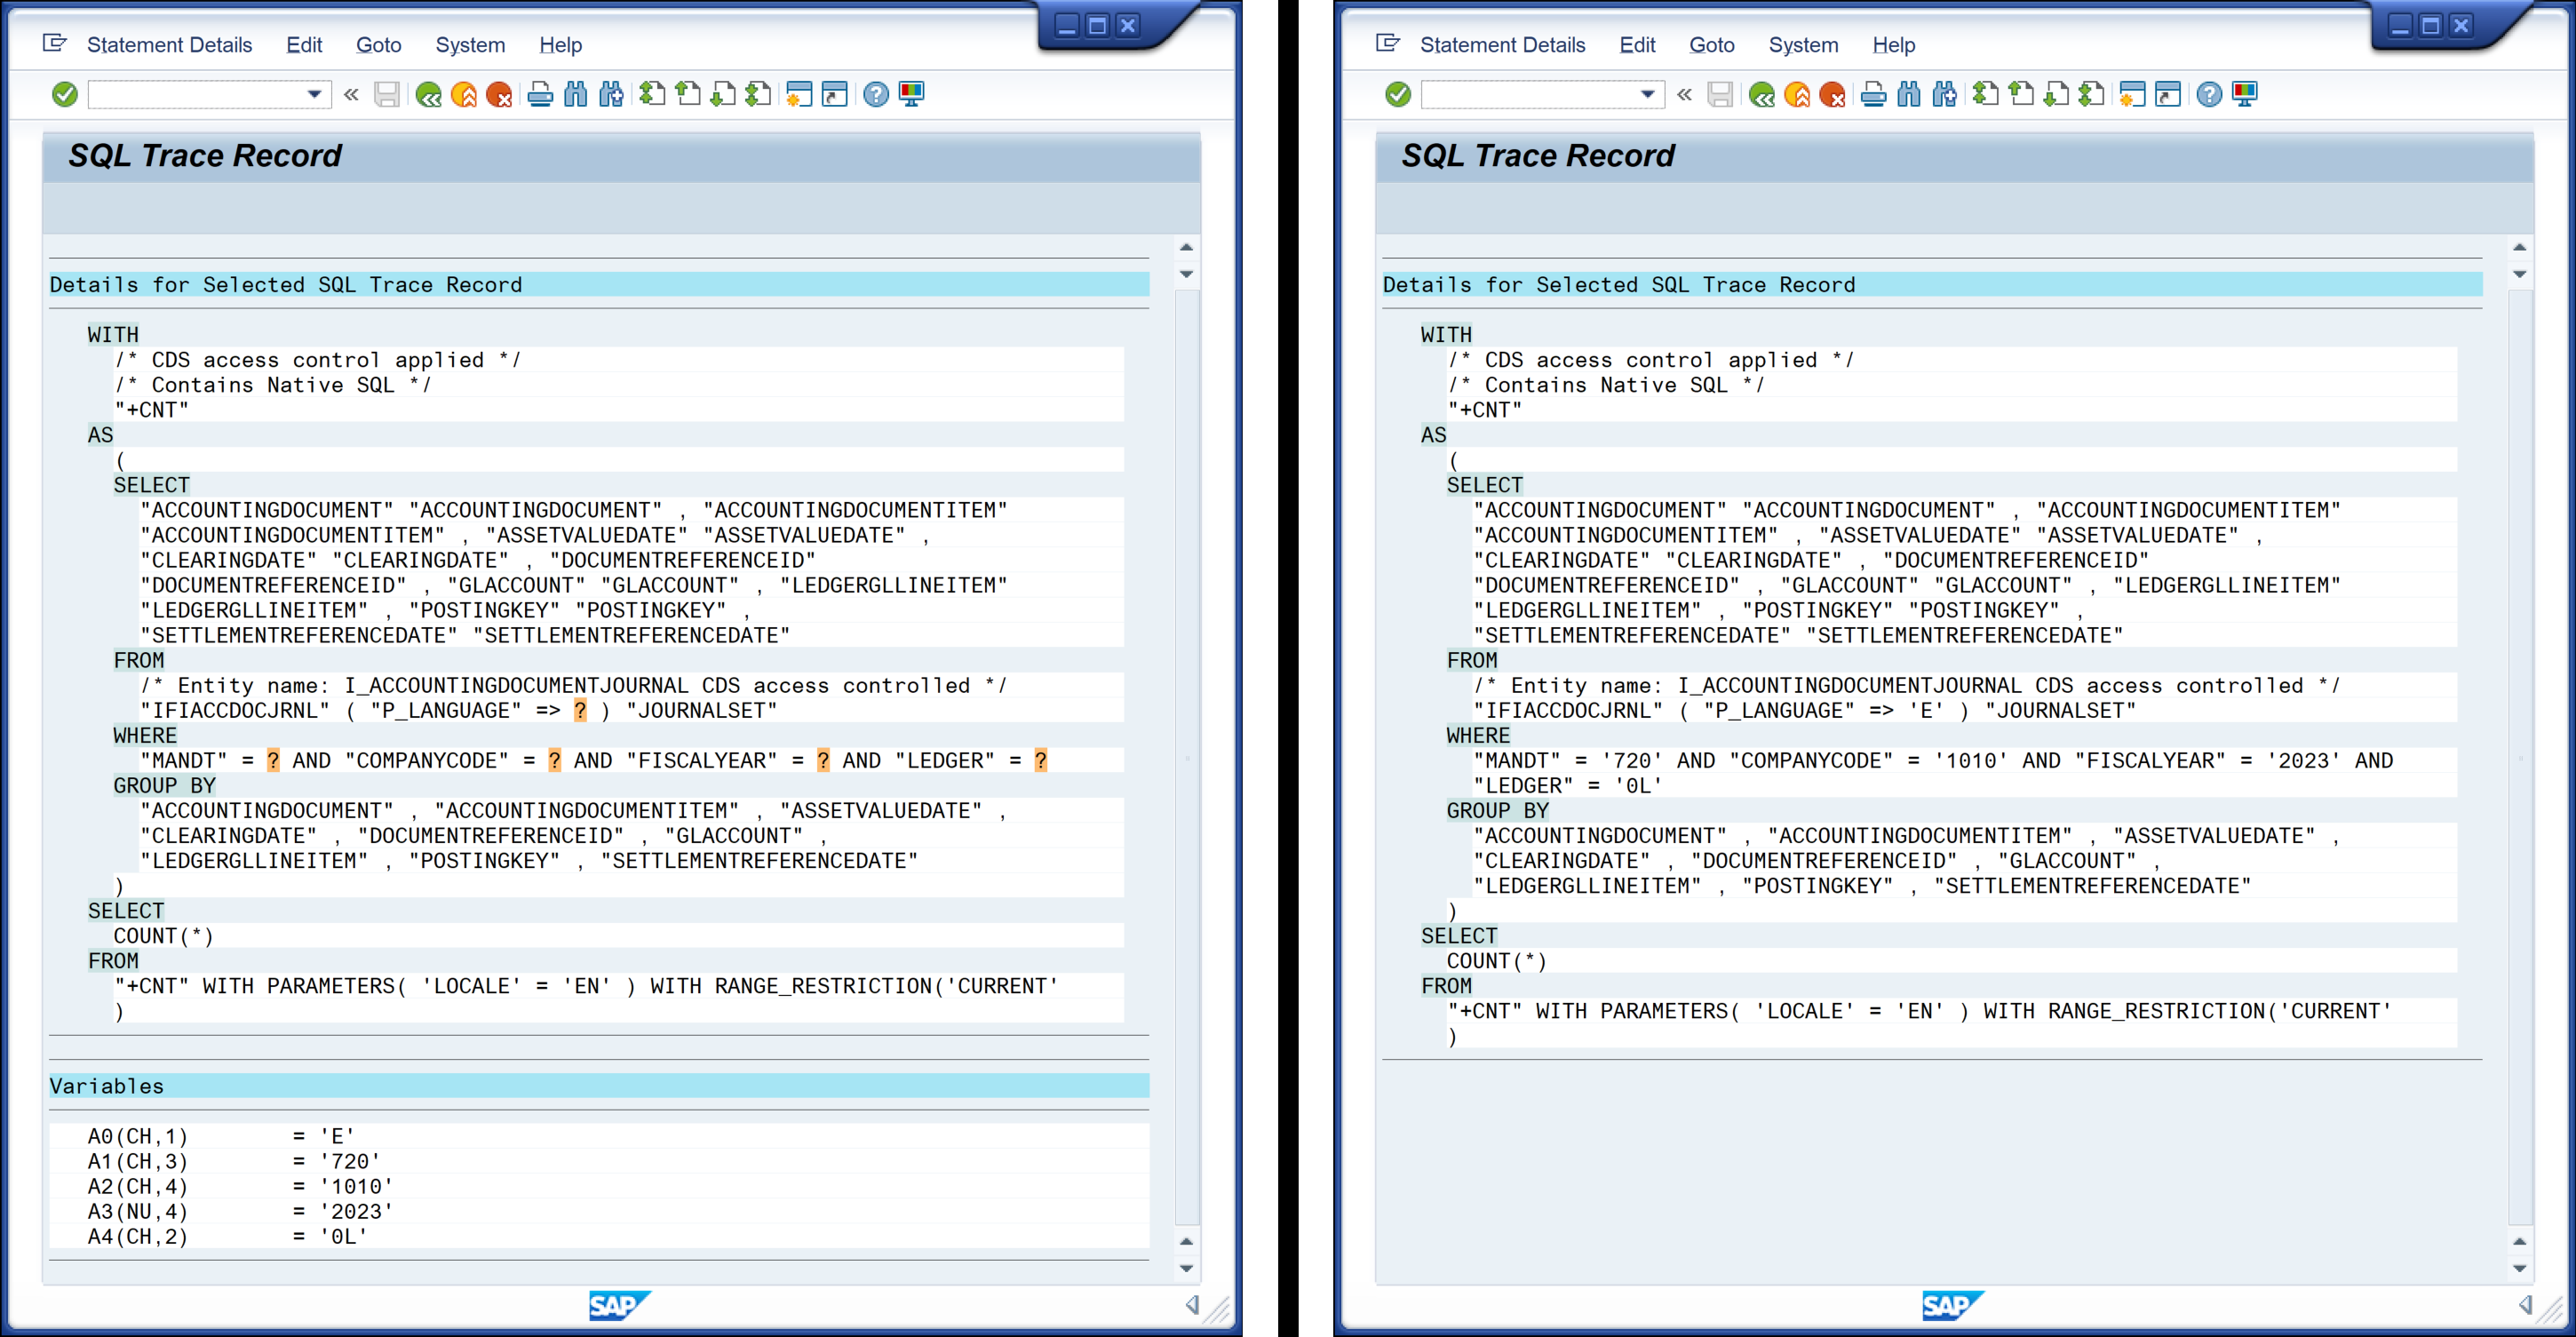Viewport: 2576px width, 1337px height.
Task: Click the First Page scroll icon
Action: (652, 95)
